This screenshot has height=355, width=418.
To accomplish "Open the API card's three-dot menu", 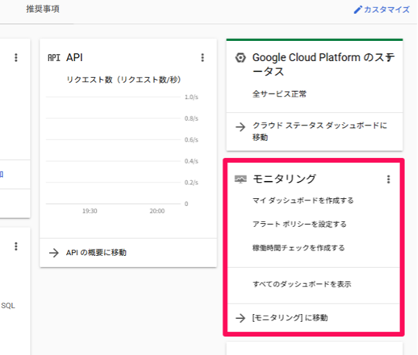I will 203,58.
